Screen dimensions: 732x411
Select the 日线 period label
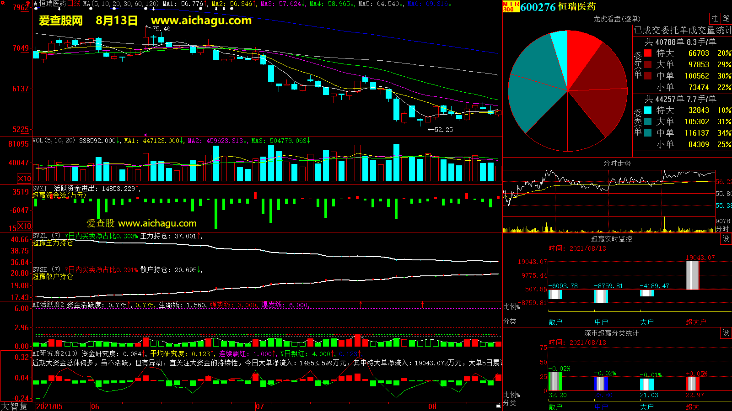(x=74, y=4)
